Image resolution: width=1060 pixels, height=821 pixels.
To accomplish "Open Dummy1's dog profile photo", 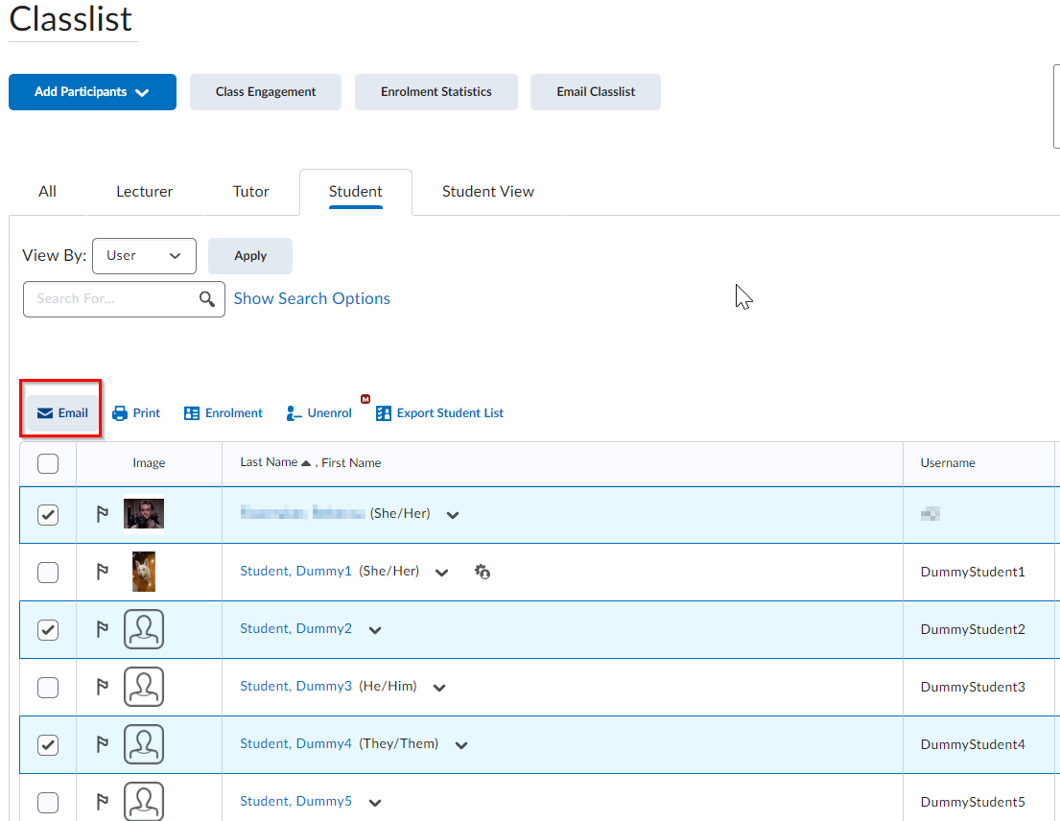I will click(x=143, y=572).
